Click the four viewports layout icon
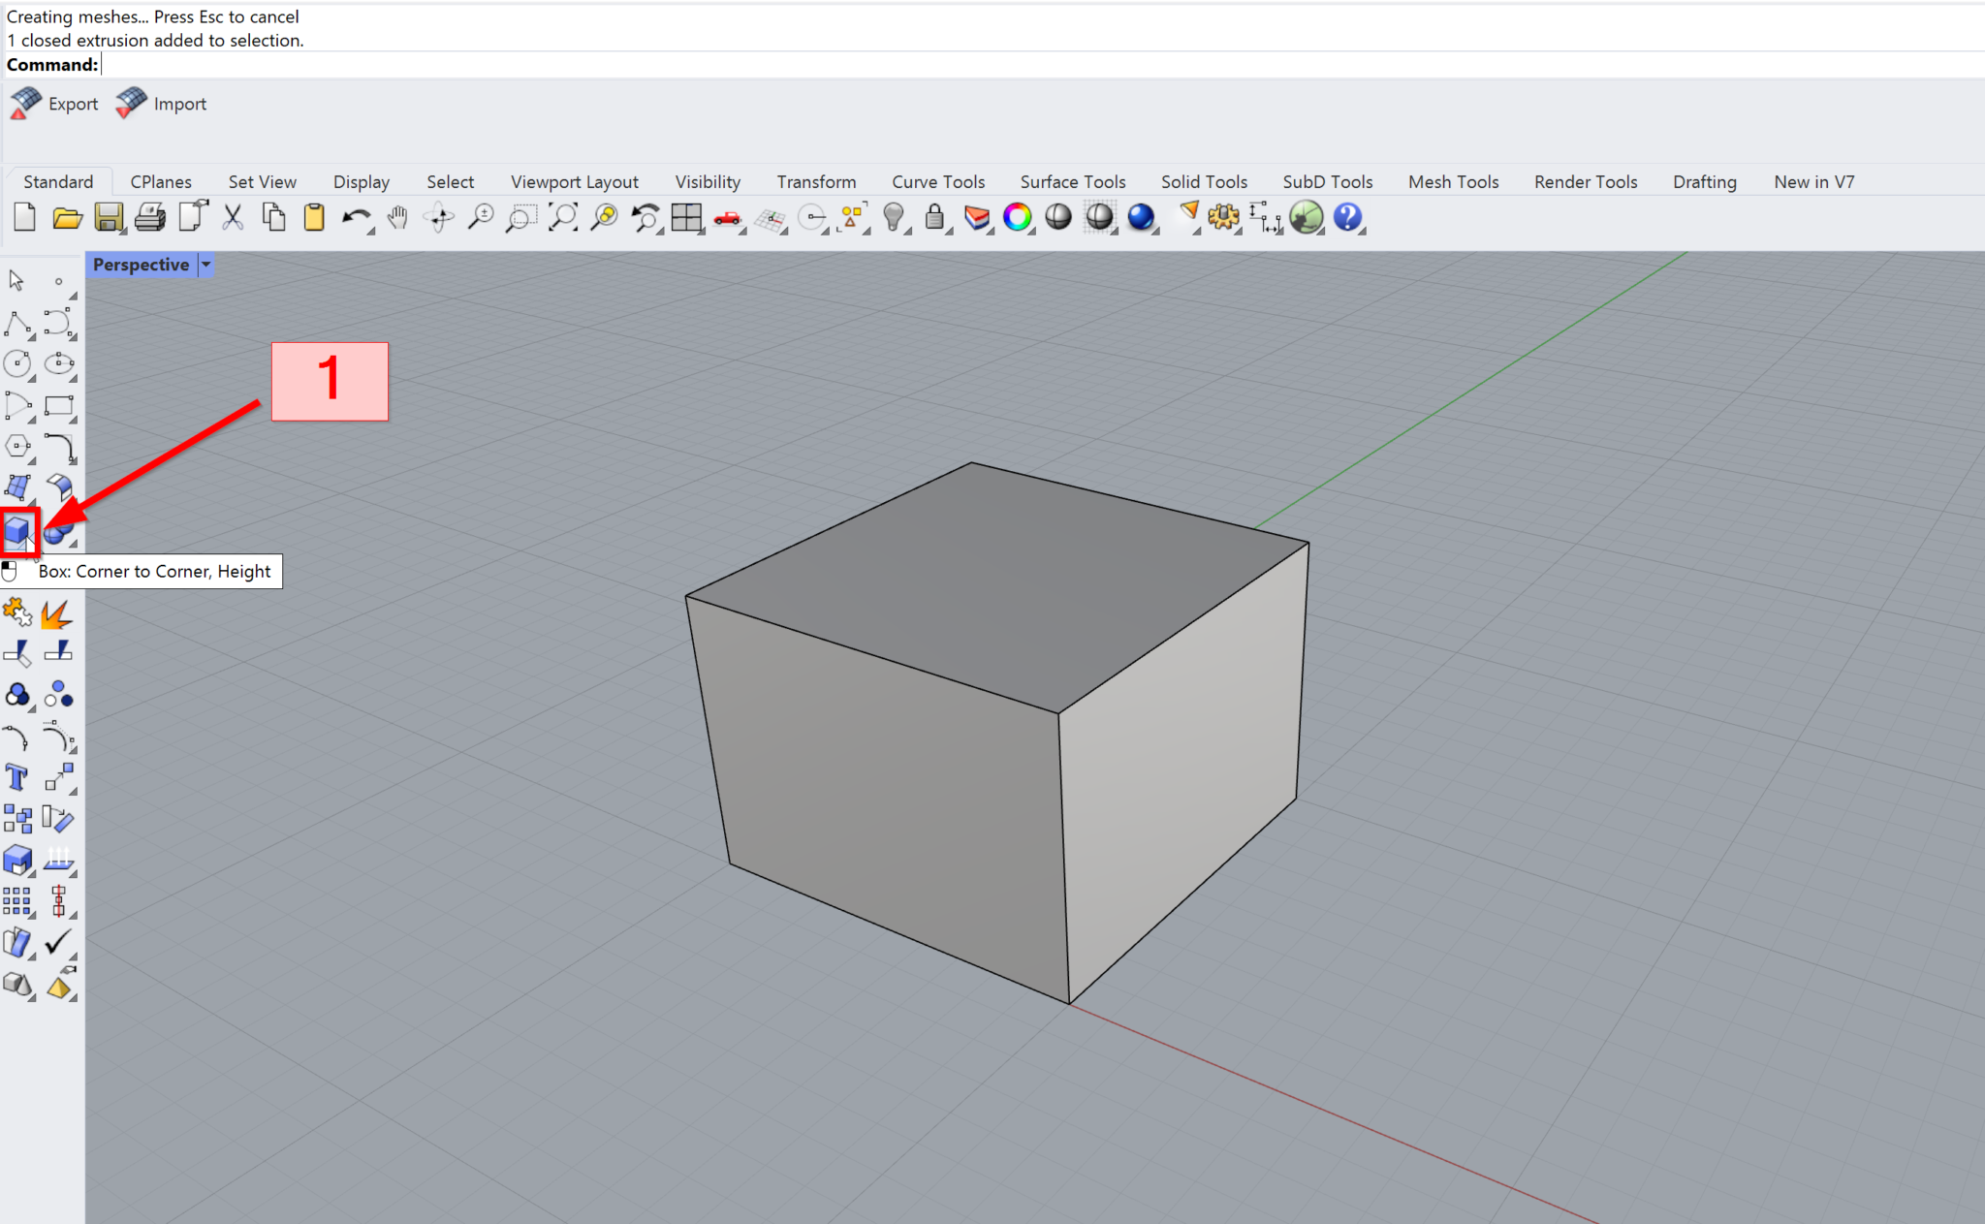This screenshot has height=1224, width=1985. [x=687, y=217]
